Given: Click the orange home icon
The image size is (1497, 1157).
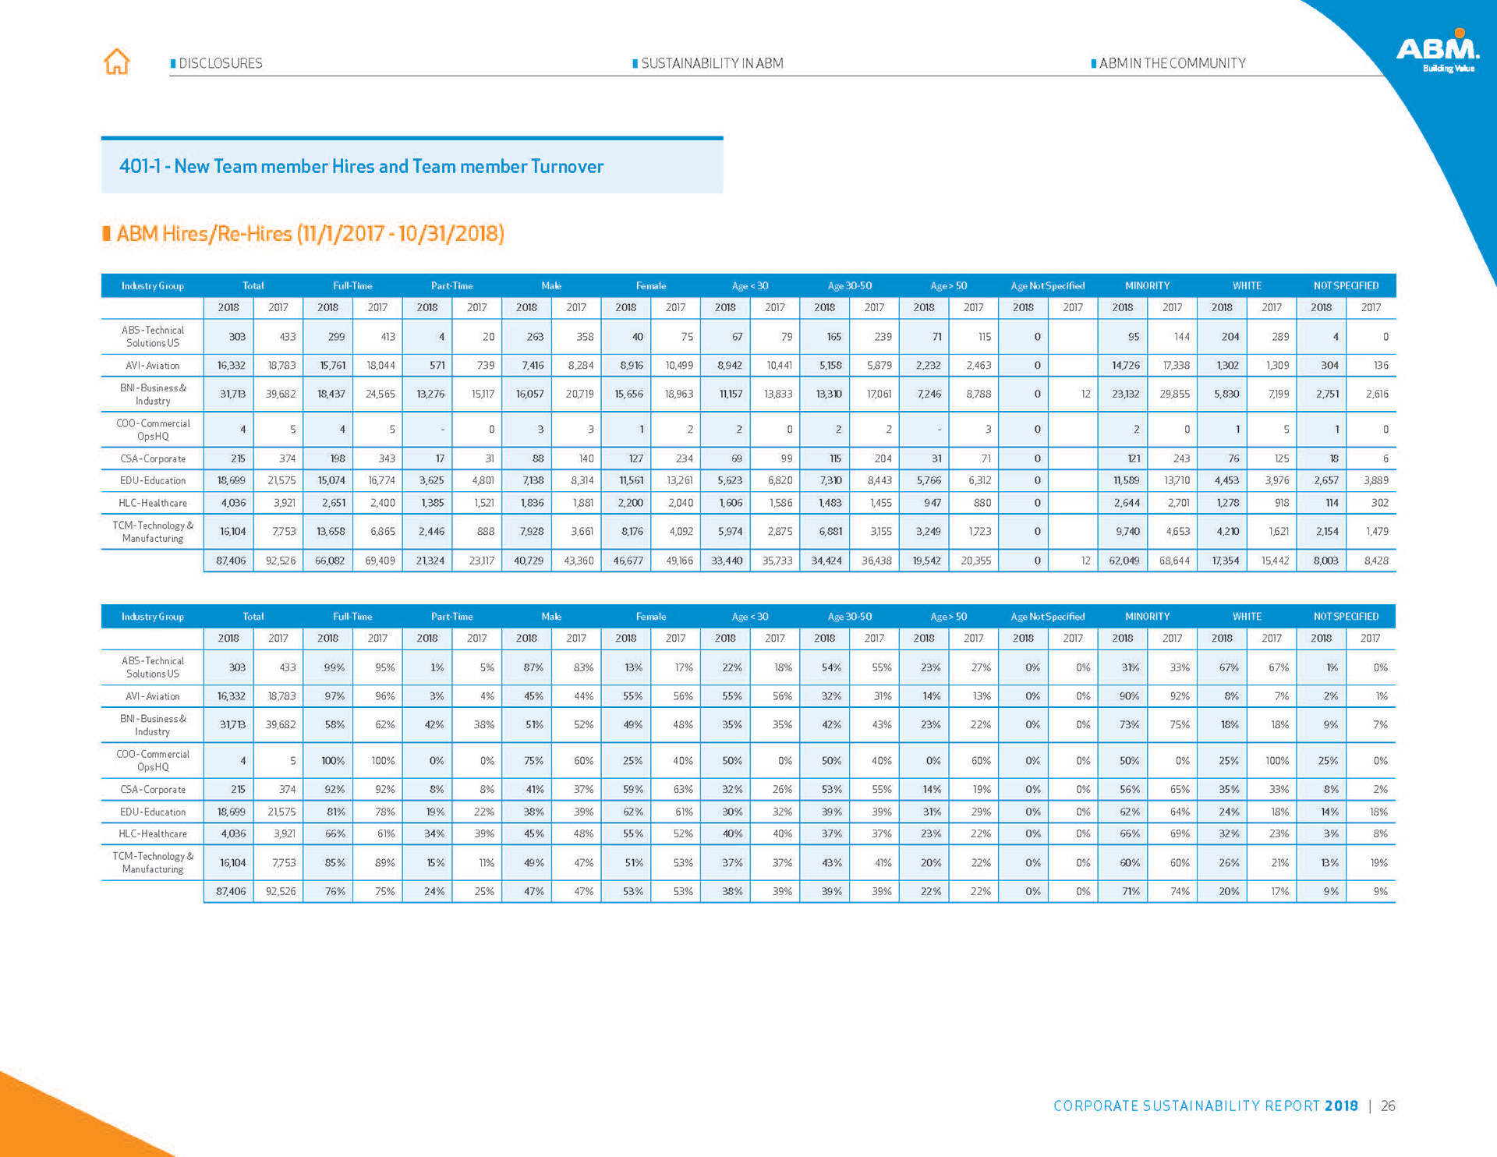Looking at the screenshot, I should pyautogui.click(x=117, y=62).
